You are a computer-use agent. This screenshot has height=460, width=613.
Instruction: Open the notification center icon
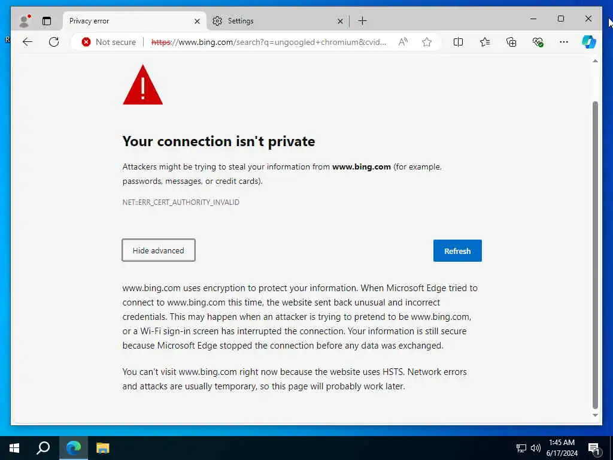594,449
